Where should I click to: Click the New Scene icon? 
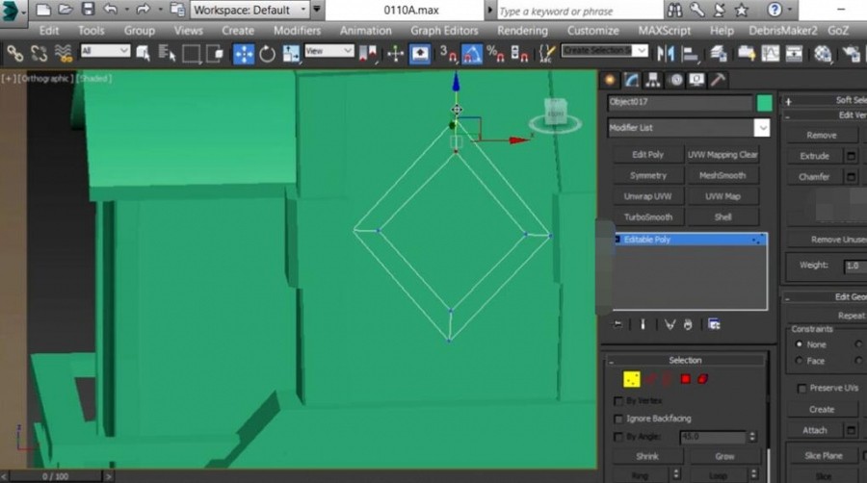pos(42,10)
